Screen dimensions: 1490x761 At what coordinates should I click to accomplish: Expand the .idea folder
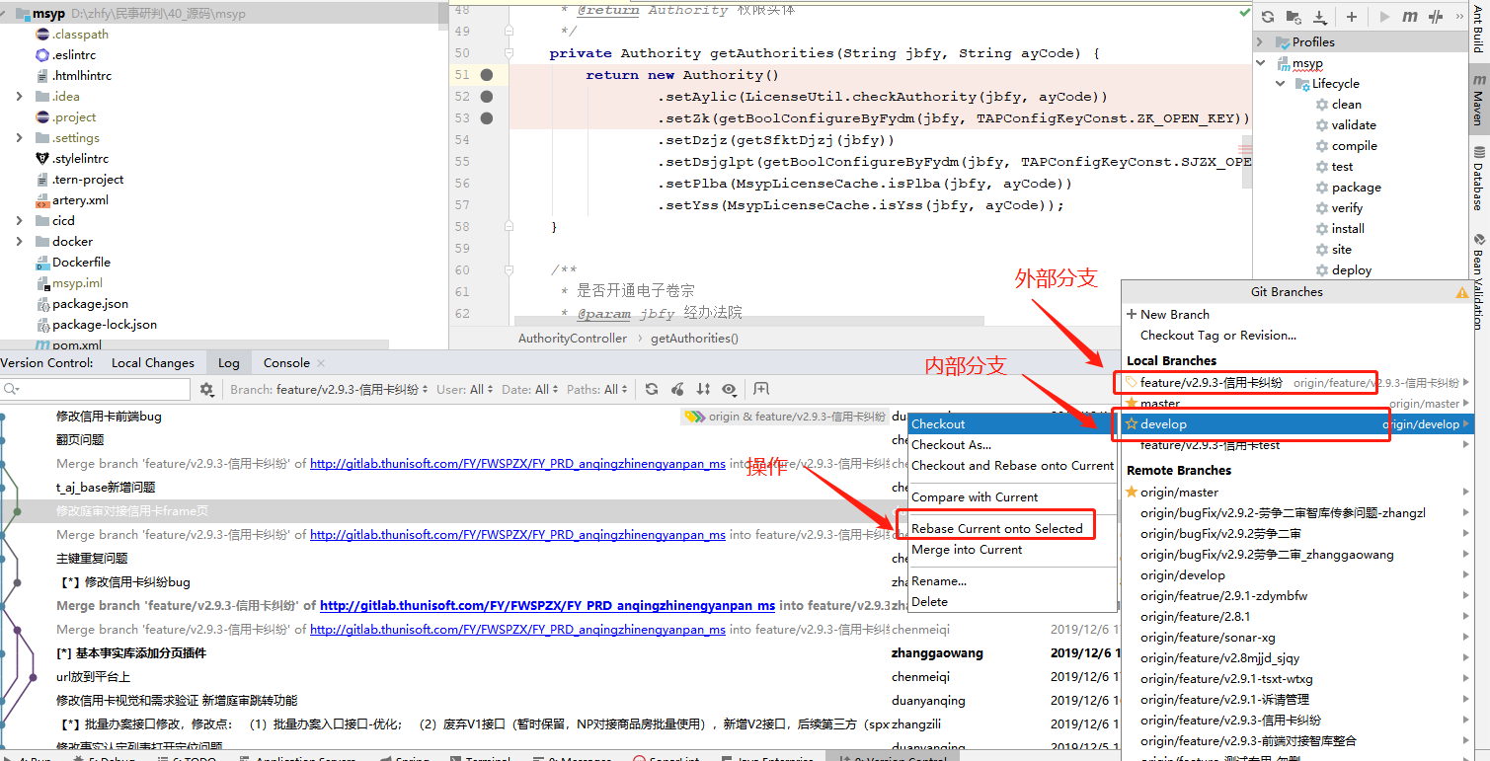coord(20,97)
